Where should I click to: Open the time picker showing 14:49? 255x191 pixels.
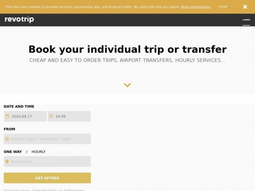pos(69,116)
